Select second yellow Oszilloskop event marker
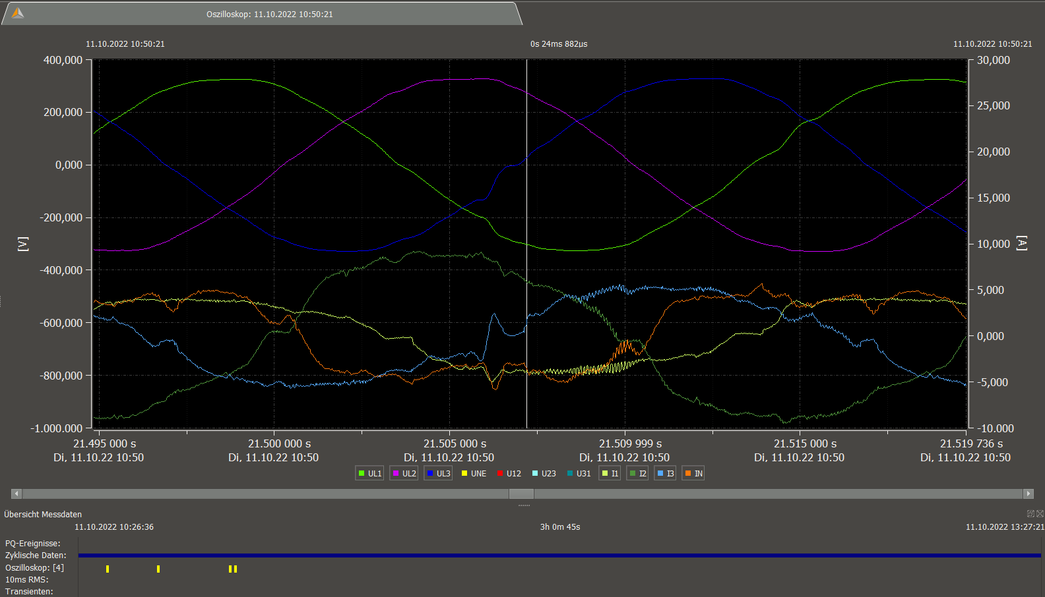Viewport: 1045px width, 597px height. (x=158, y=569)
